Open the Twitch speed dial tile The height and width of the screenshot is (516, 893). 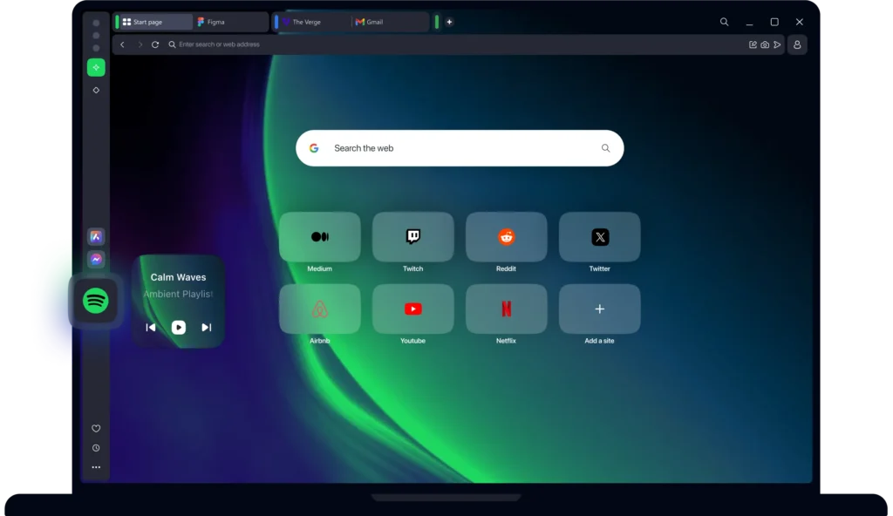[x=412, y=237]
